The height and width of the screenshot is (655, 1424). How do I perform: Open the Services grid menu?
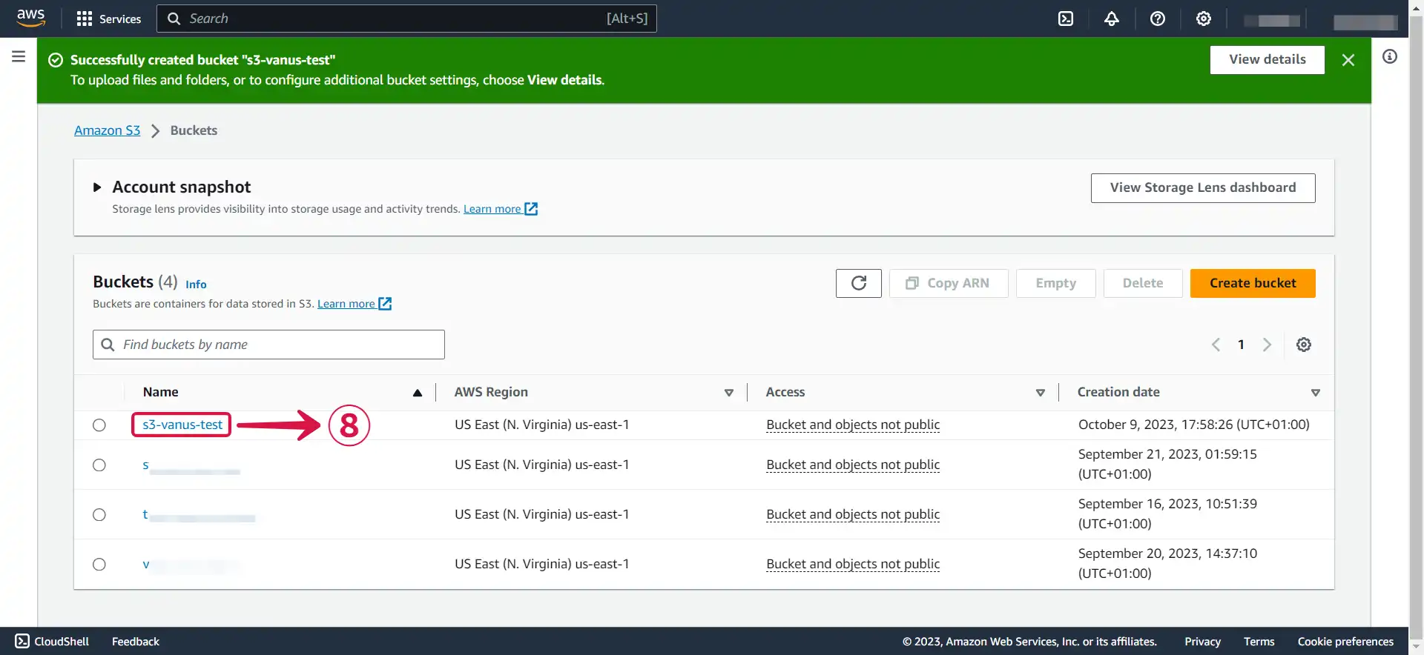(x=109, y=19)
